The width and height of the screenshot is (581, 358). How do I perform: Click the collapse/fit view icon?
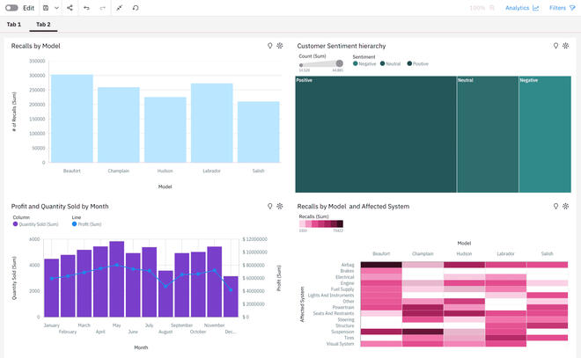click(120, 7)
